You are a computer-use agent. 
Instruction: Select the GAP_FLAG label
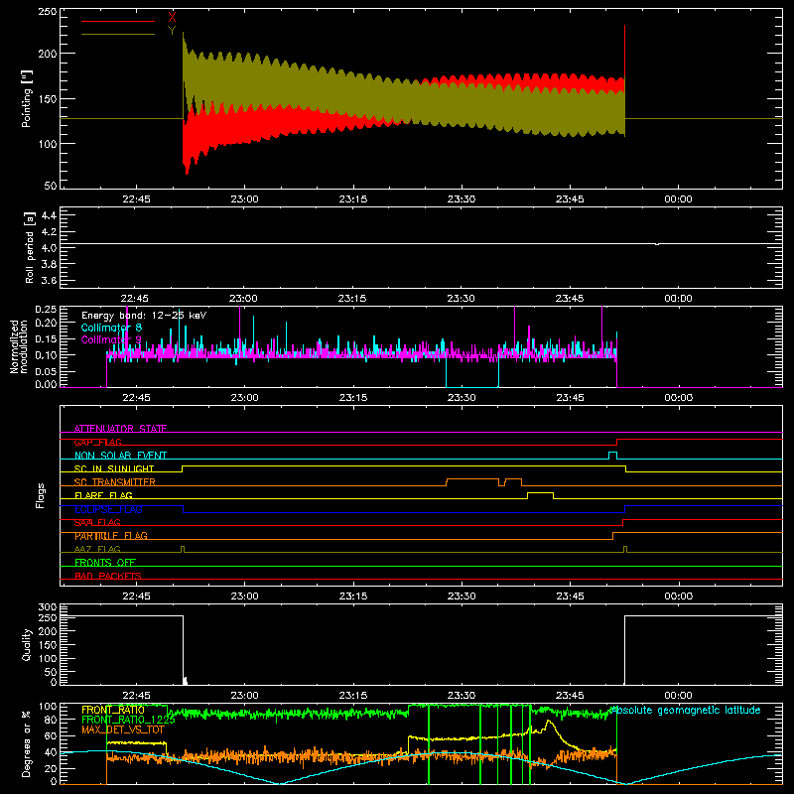tap(97, 442)
